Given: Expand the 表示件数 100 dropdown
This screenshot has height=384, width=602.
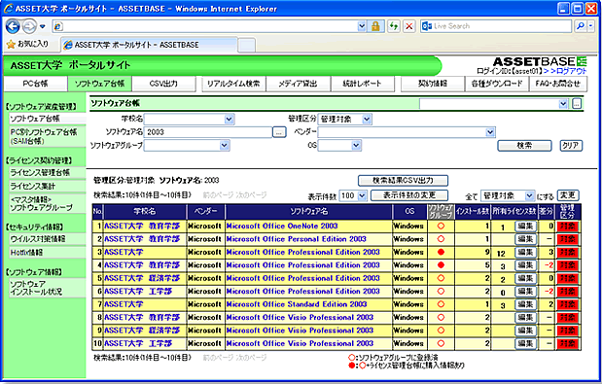Looking at the screenshot, I should tap(362, 195).
